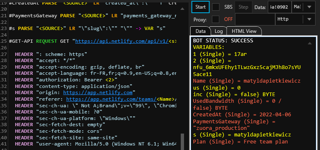Open the origin app.netlify.com link
The width and height of the screenshot is (320, 150).
[x=98, y=92]
